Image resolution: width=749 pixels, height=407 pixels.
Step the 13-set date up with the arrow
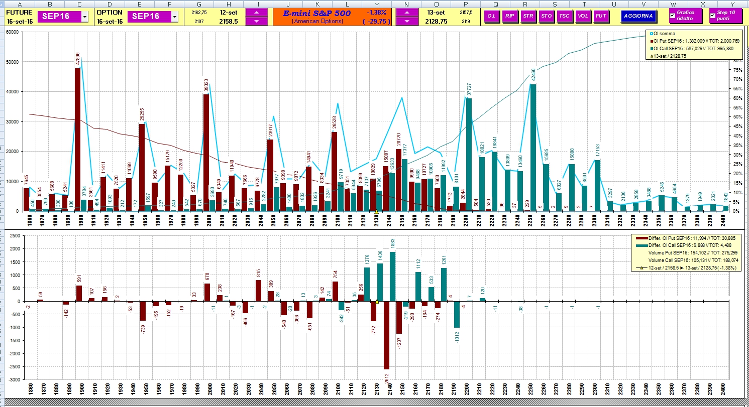pos(406,13)
